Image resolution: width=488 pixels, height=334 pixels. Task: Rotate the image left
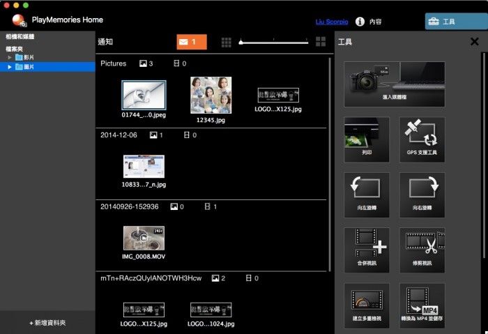pyautogui.click(x=367, y=195)
